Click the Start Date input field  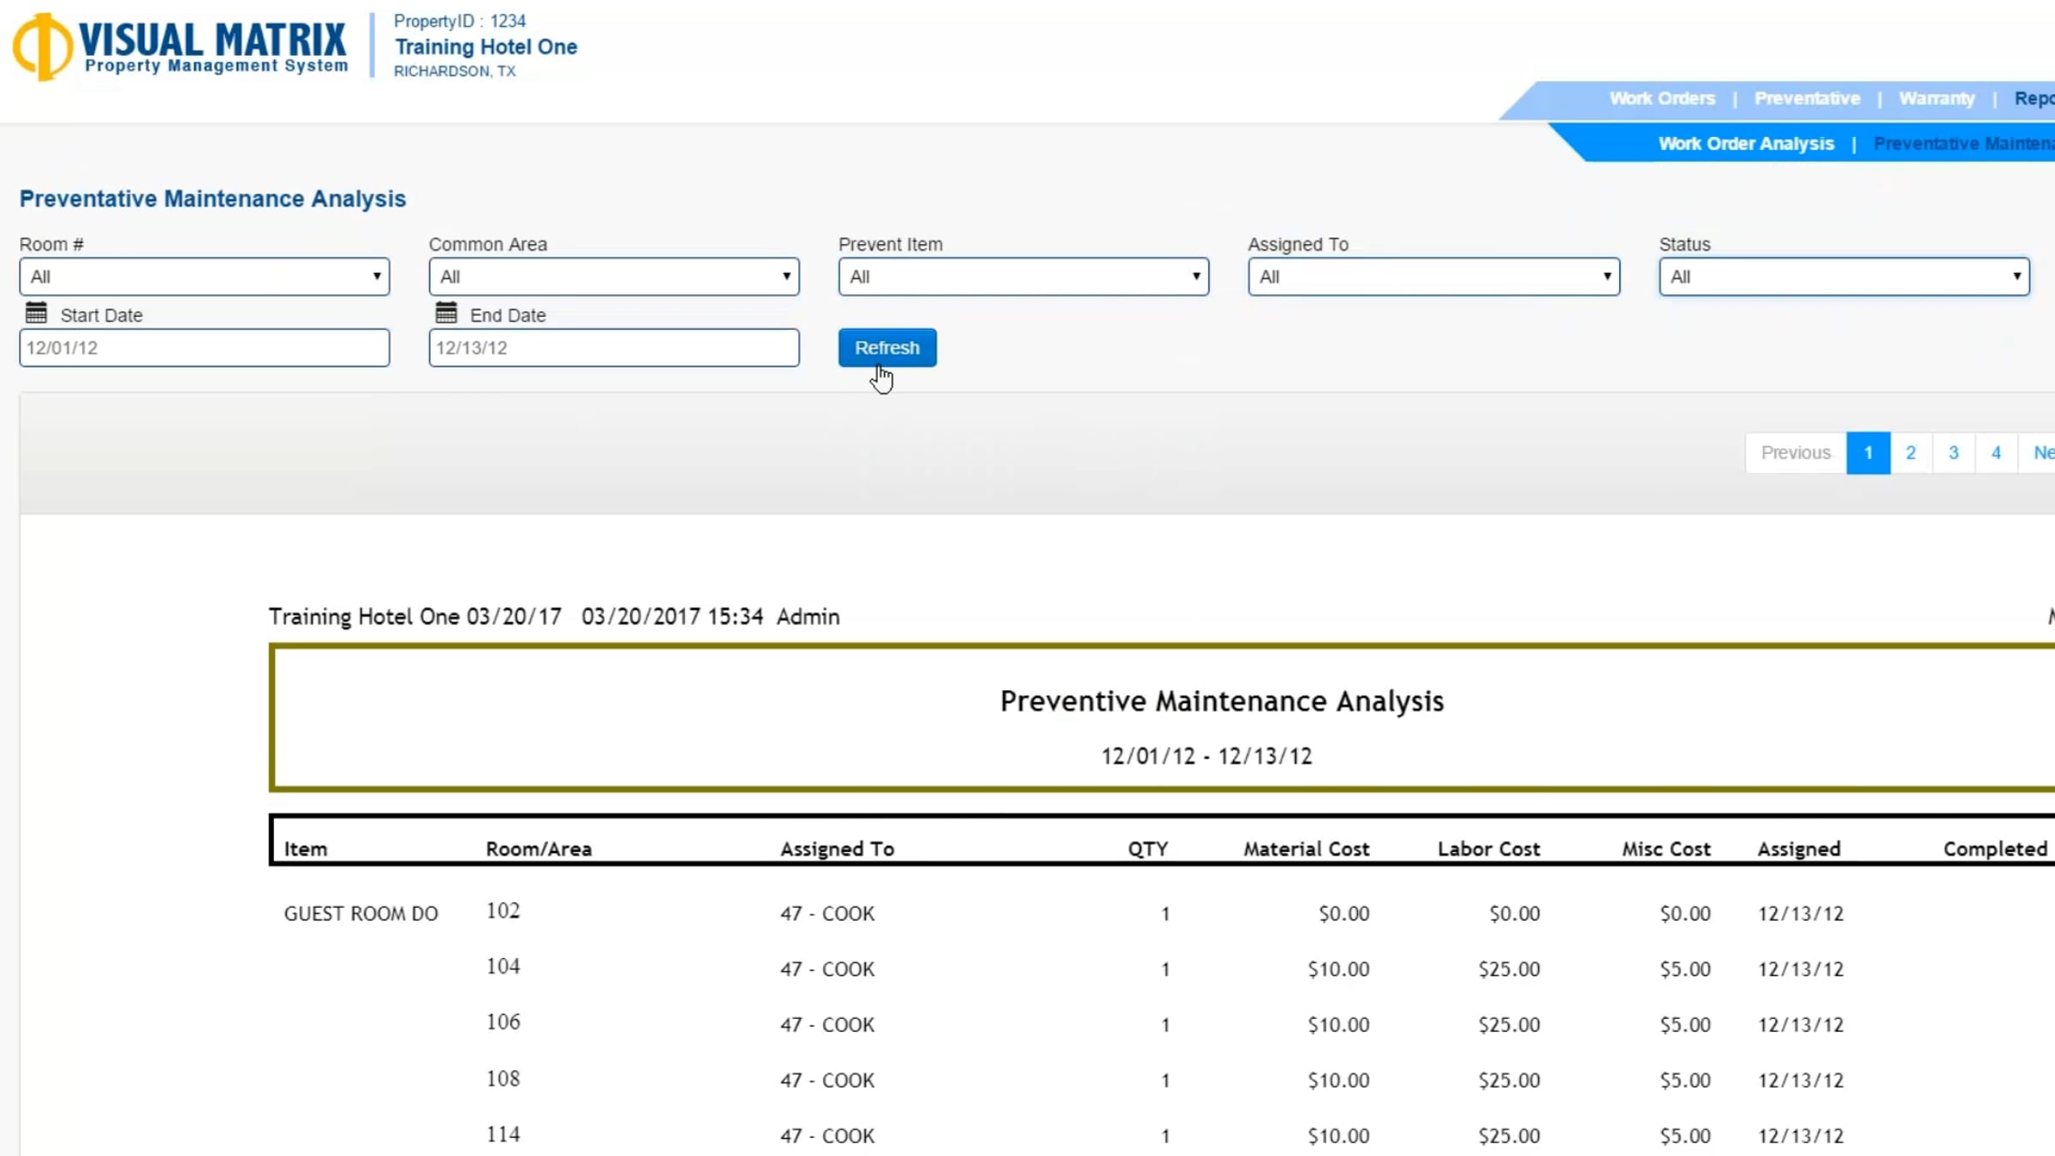(205, 348)
